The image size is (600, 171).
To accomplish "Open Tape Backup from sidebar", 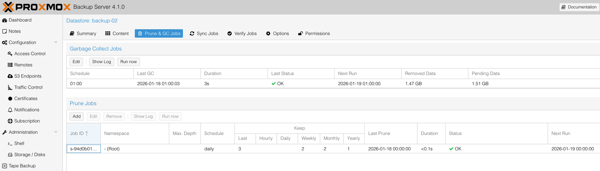I will [x=22, y=166].
